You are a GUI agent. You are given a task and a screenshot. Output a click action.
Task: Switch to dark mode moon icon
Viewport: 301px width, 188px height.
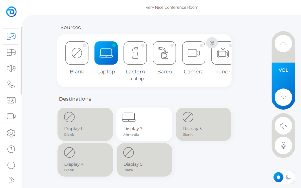[x=289, y=177]
